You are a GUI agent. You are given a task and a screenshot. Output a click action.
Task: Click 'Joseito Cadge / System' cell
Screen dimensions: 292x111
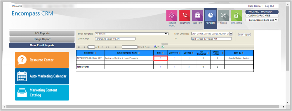[239, 58]
